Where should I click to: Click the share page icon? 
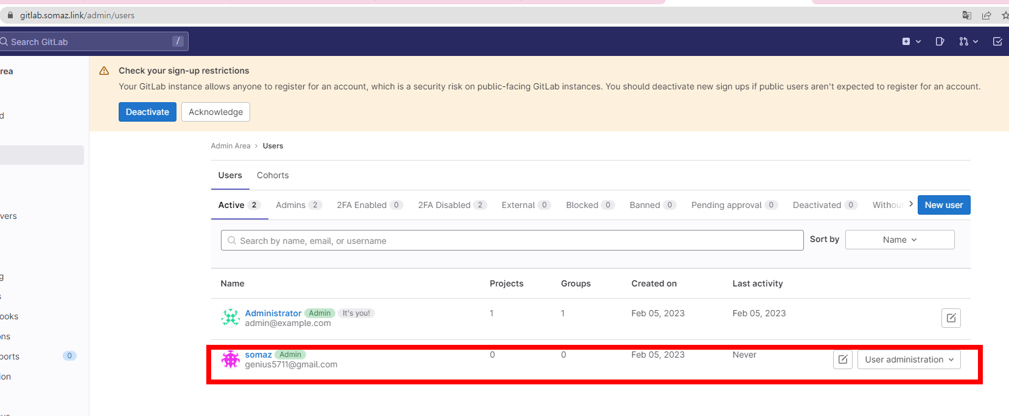tap(986, 15)
